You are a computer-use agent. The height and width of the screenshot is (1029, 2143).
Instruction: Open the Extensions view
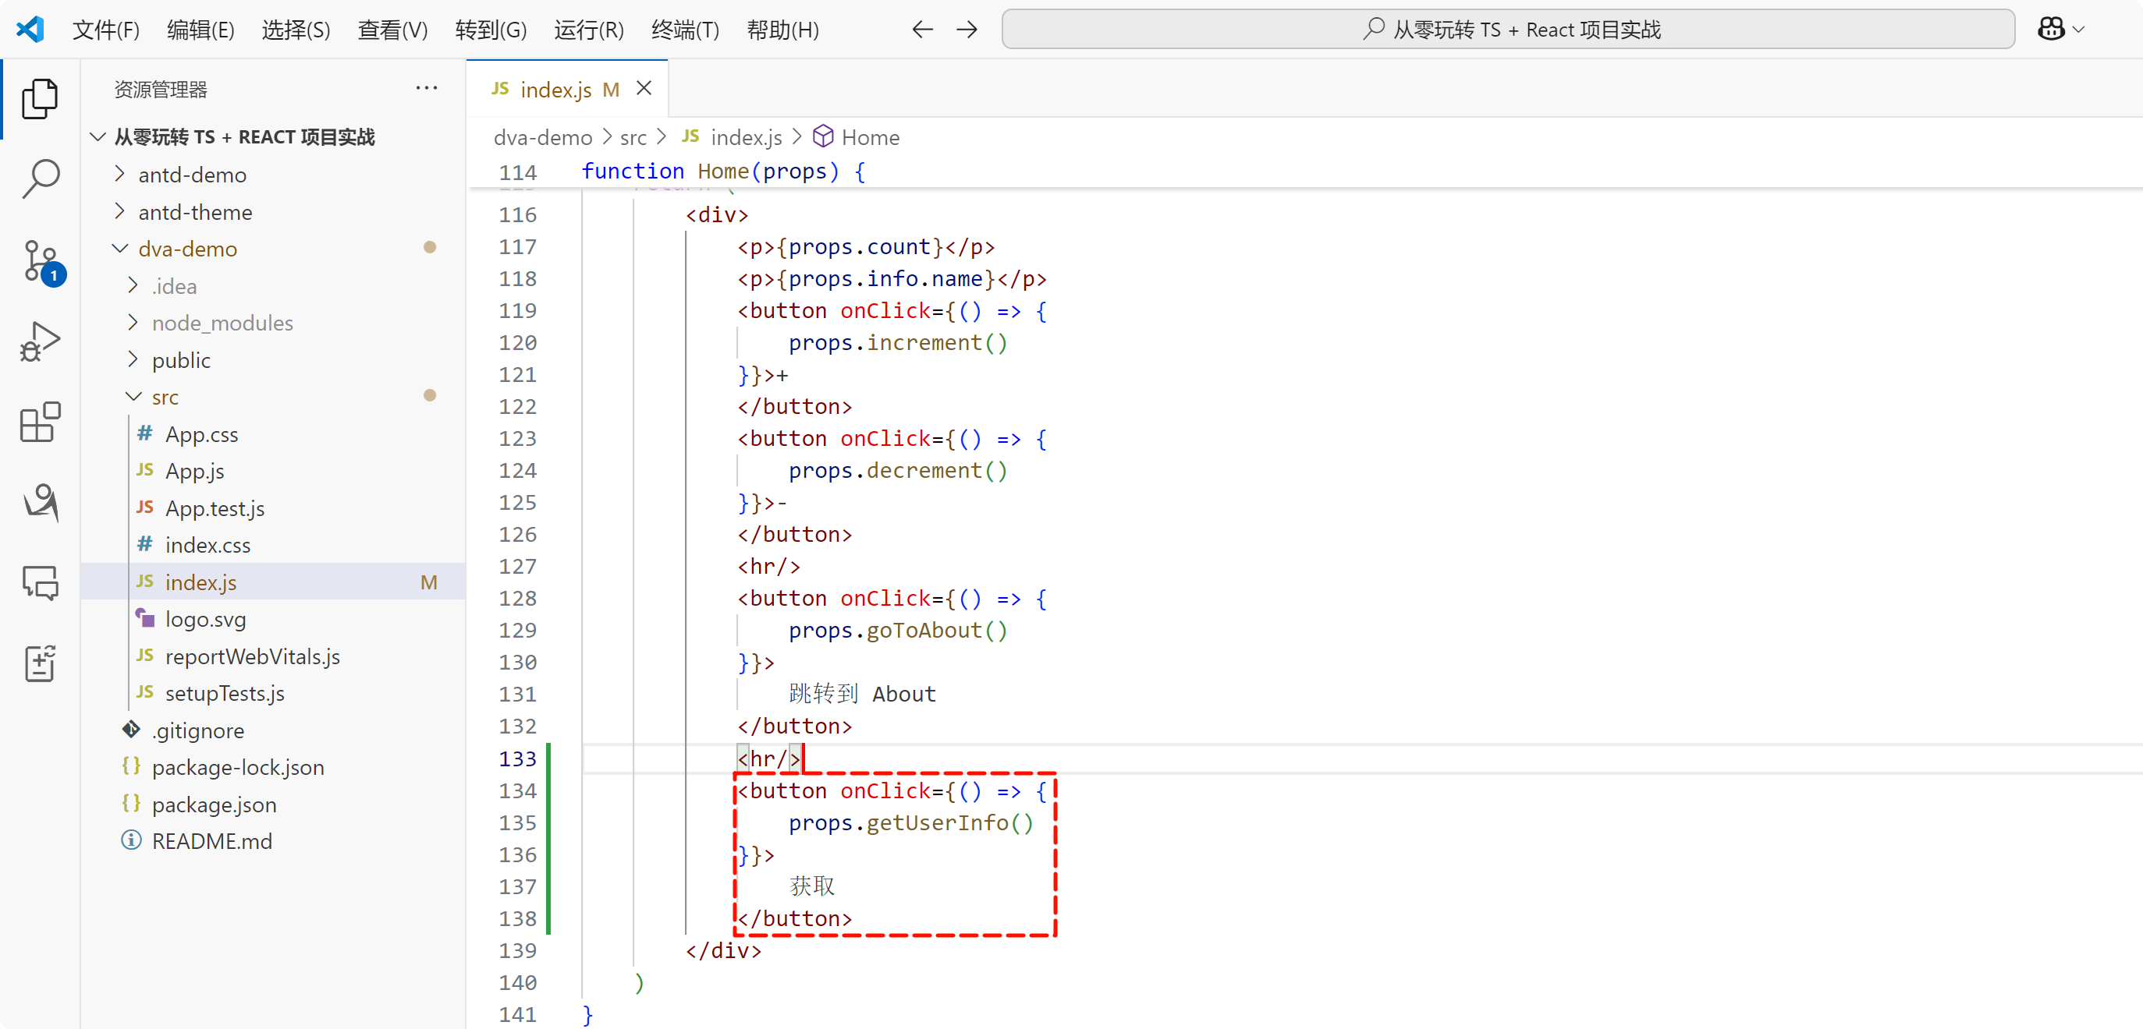pos(40,423)
